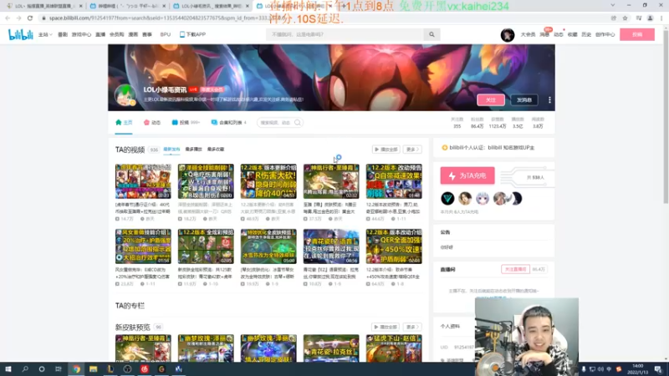Click the first black V-logo supporter avatar
The image size is (669, 376).
[447, 198]
